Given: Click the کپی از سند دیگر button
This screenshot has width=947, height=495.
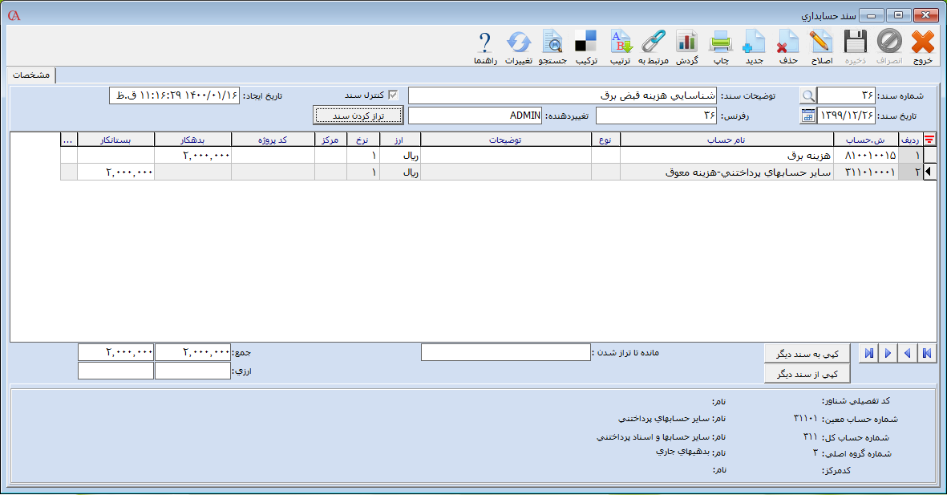Looking at the screenshot, I should 807,374.
